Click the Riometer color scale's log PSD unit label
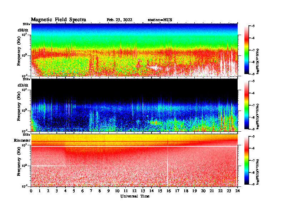Image resolution: width=283 pixels, height=219 pixels. tap(258, 172)
